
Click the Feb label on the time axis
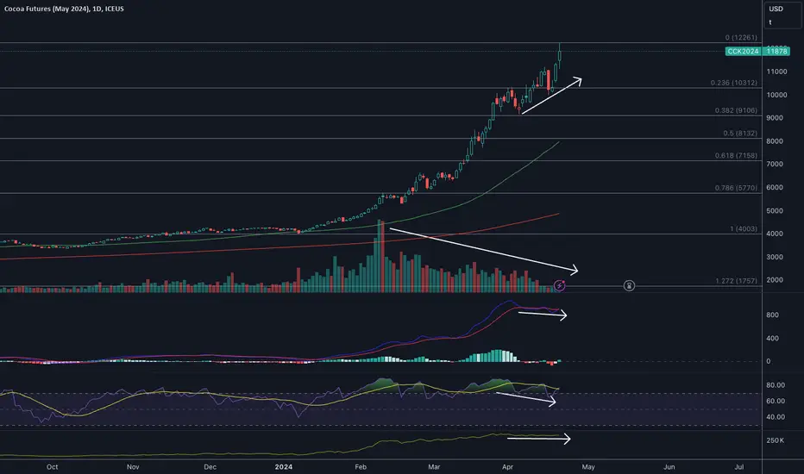point(361,467)
